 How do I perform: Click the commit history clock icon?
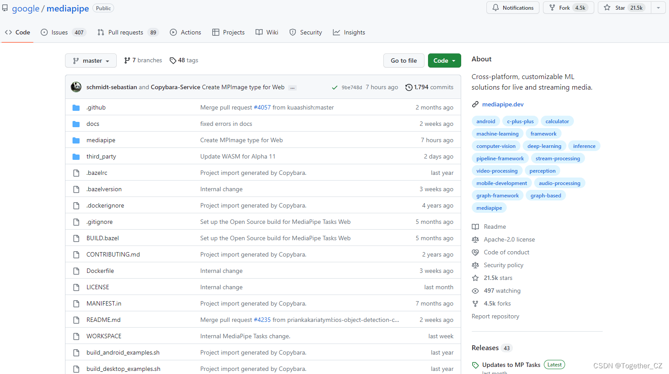point(409,87)
